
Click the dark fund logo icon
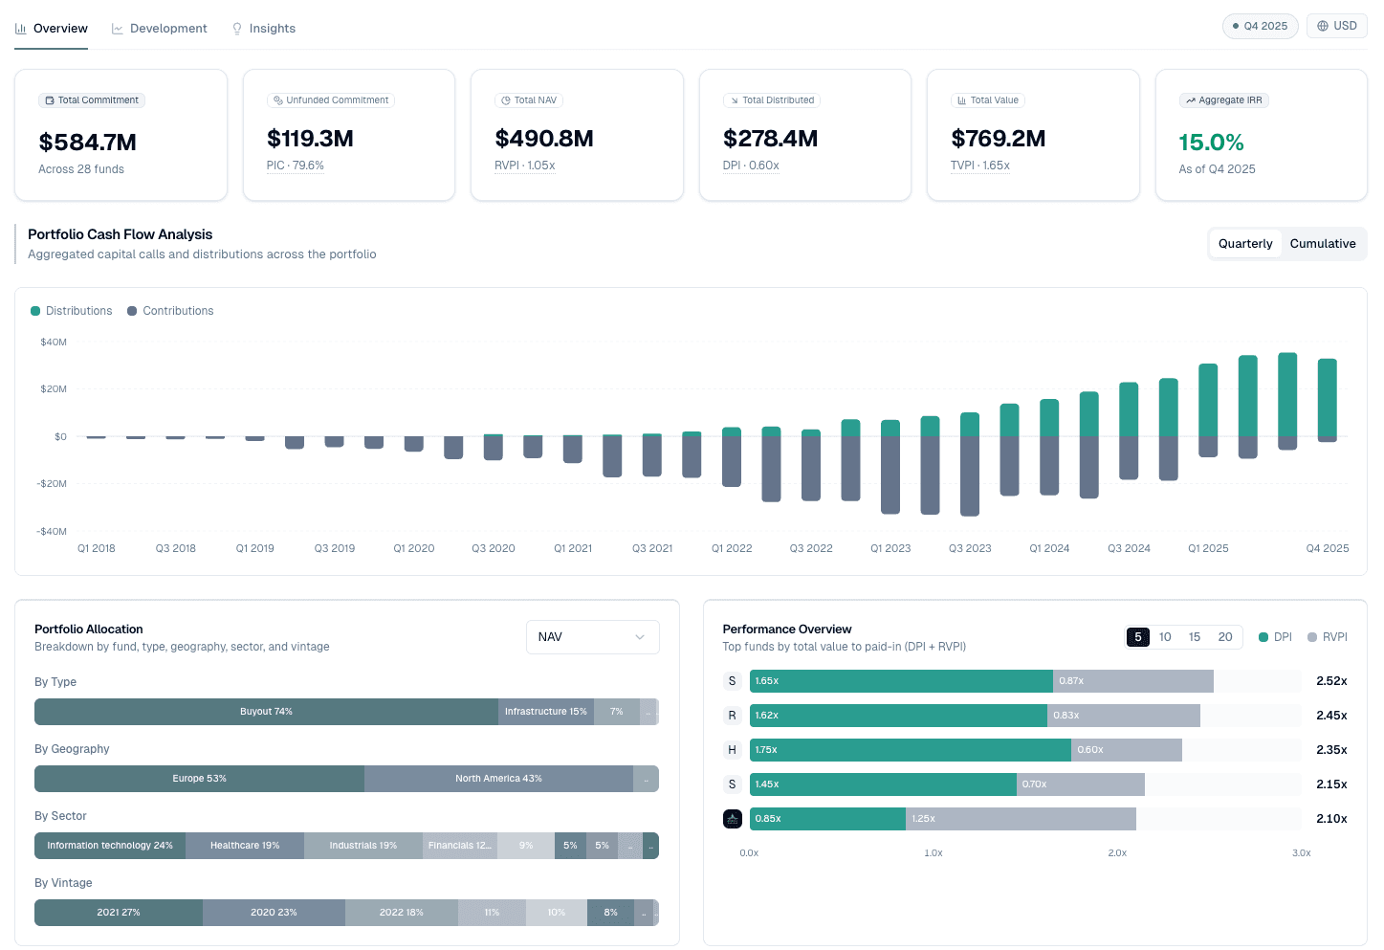[733, 819]
